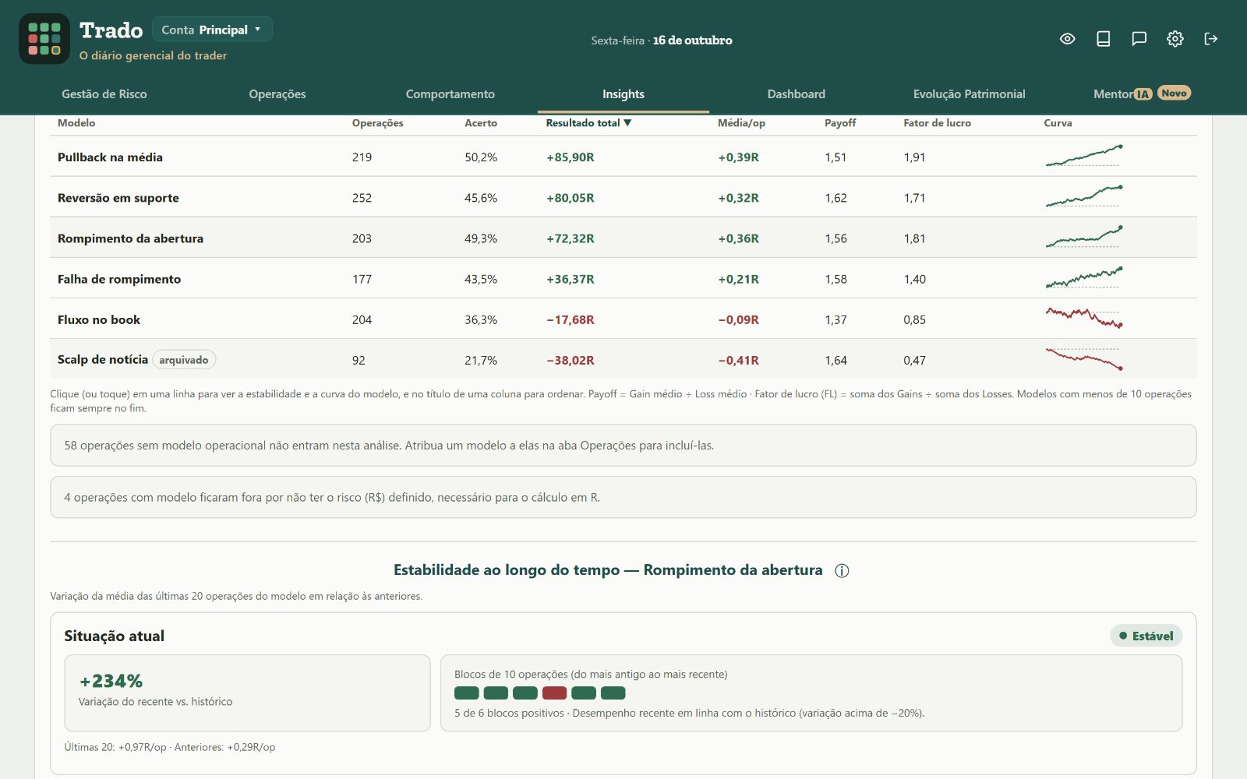Select the Scalp de notícia row
The image size is (1247, 779).
(623, 359)
